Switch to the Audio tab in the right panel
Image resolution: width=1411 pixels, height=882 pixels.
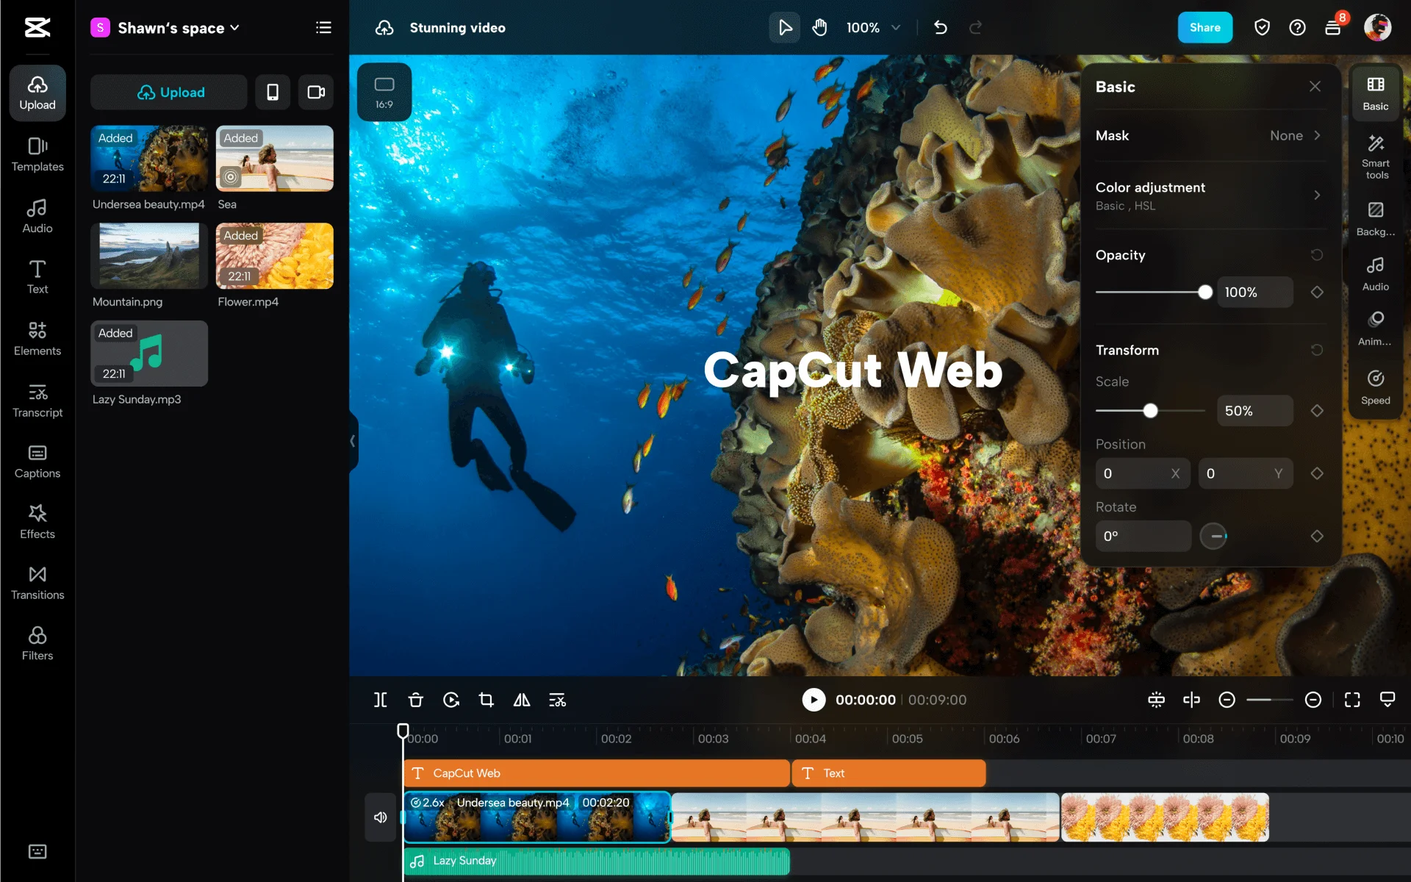[1376, 273]
